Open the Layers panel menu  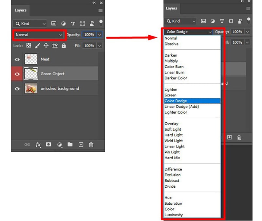[x=100, y=10]
